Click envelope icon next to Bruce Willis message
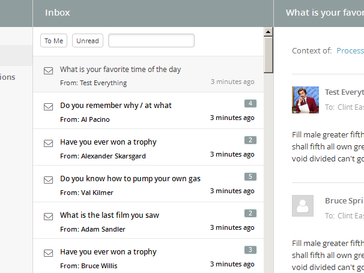 point(49,253)
